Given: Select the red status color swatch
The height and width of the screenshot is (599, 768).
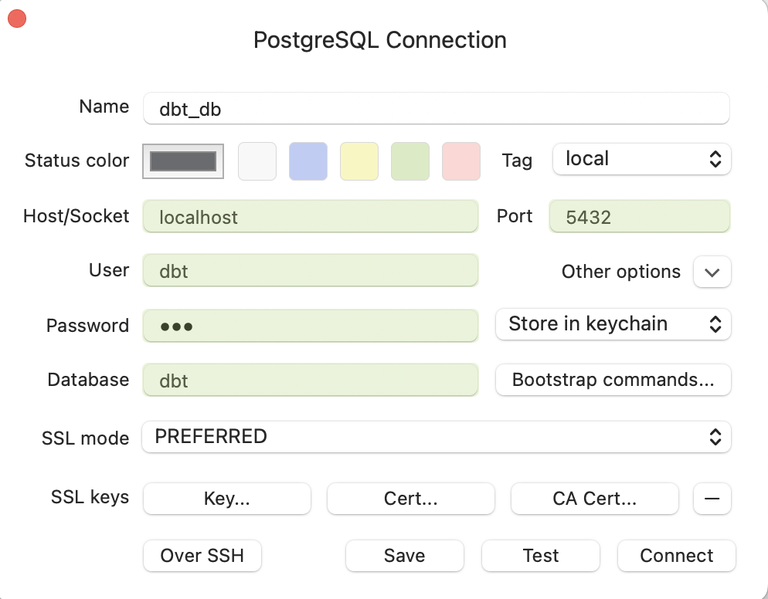Looking at the screenshot, I should click(461, 161).
